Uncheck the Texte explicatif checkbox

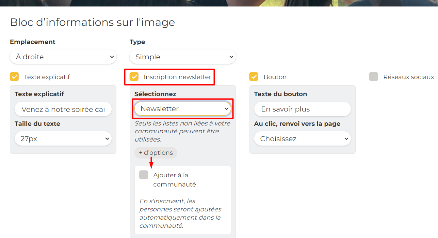coord(14,77)
